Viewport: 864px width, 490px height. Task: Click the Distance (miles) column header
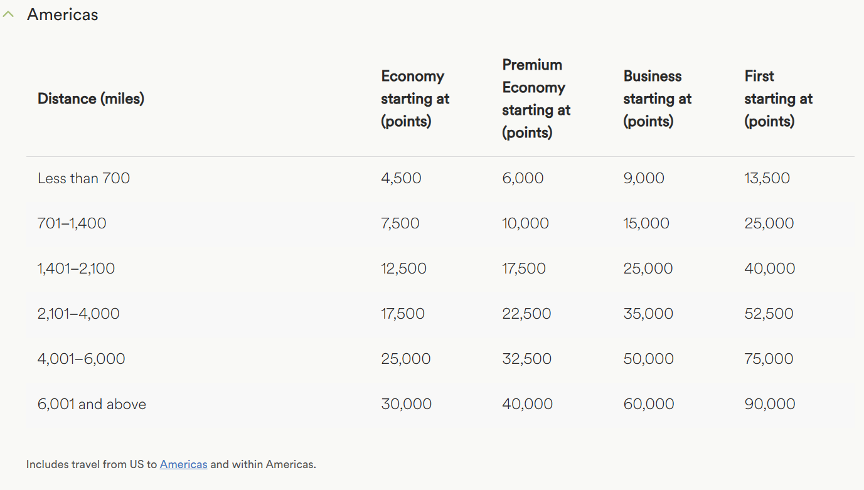pos(91,99)
